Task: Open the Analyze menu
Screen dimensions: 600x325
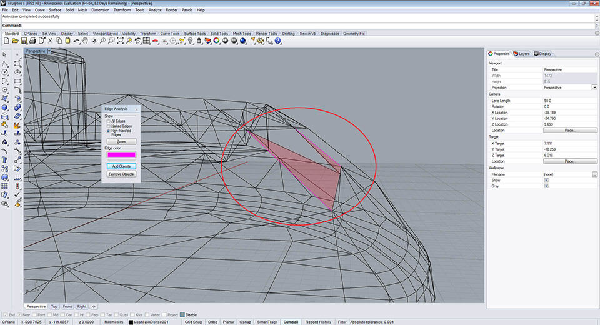Action: pos(155,10)
